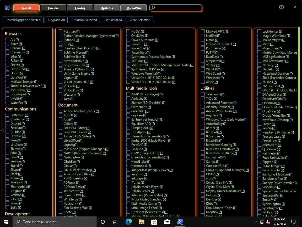Open Cortana circle on taskbar

pyautogui.click(x=103, y=222)
